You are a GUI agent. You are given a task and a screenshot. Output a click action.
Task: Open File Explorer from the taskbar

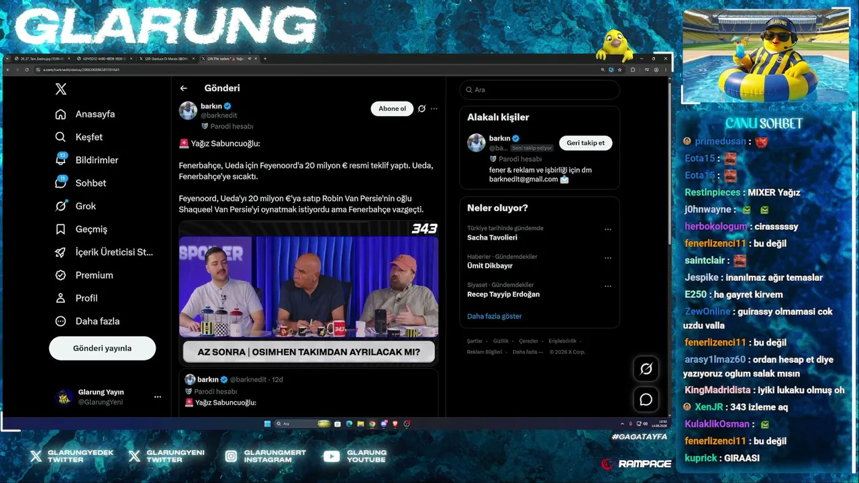pyautogui.click(x=360, y=423)
